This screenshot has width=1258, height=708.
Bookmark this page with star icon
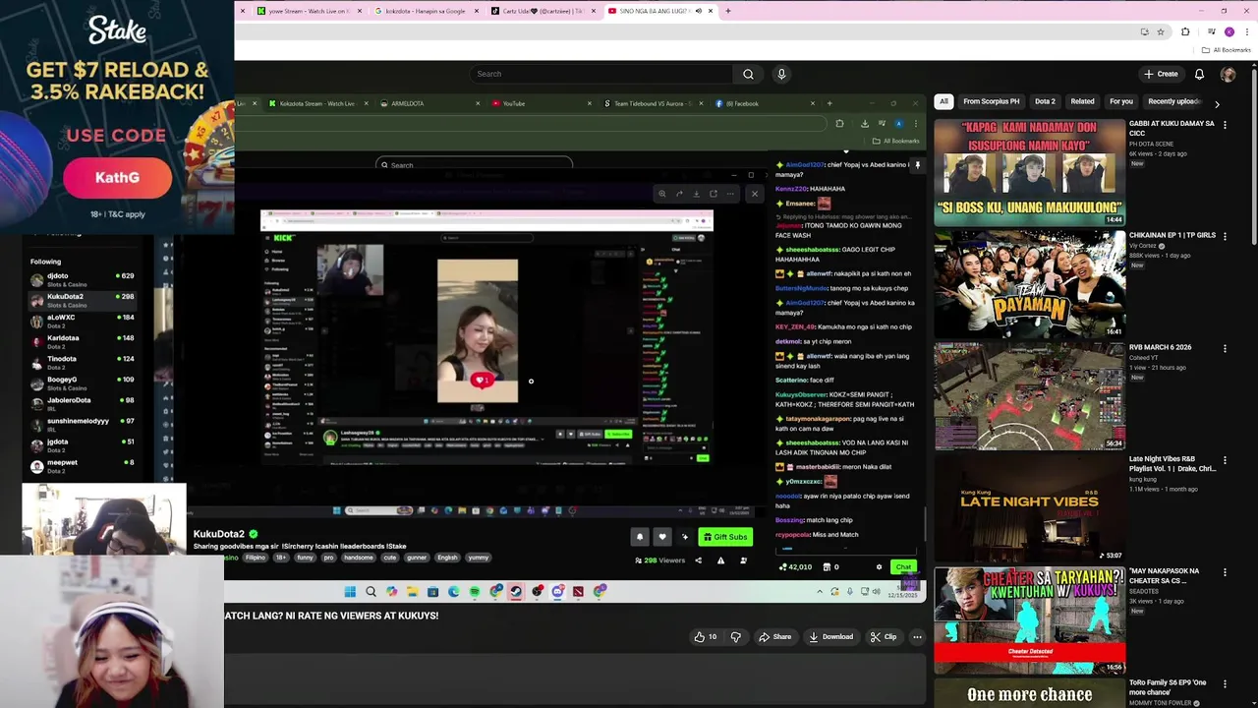coord(1161,31)
